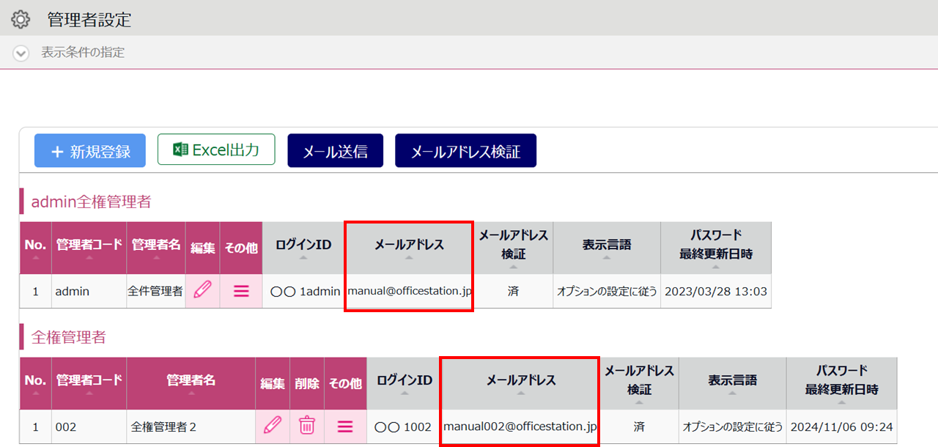The width and height of the screenshot is (938, 447).
Task: Sort 全権管理者 table by 管理者名 header
Action: click(x=191, y=383)
